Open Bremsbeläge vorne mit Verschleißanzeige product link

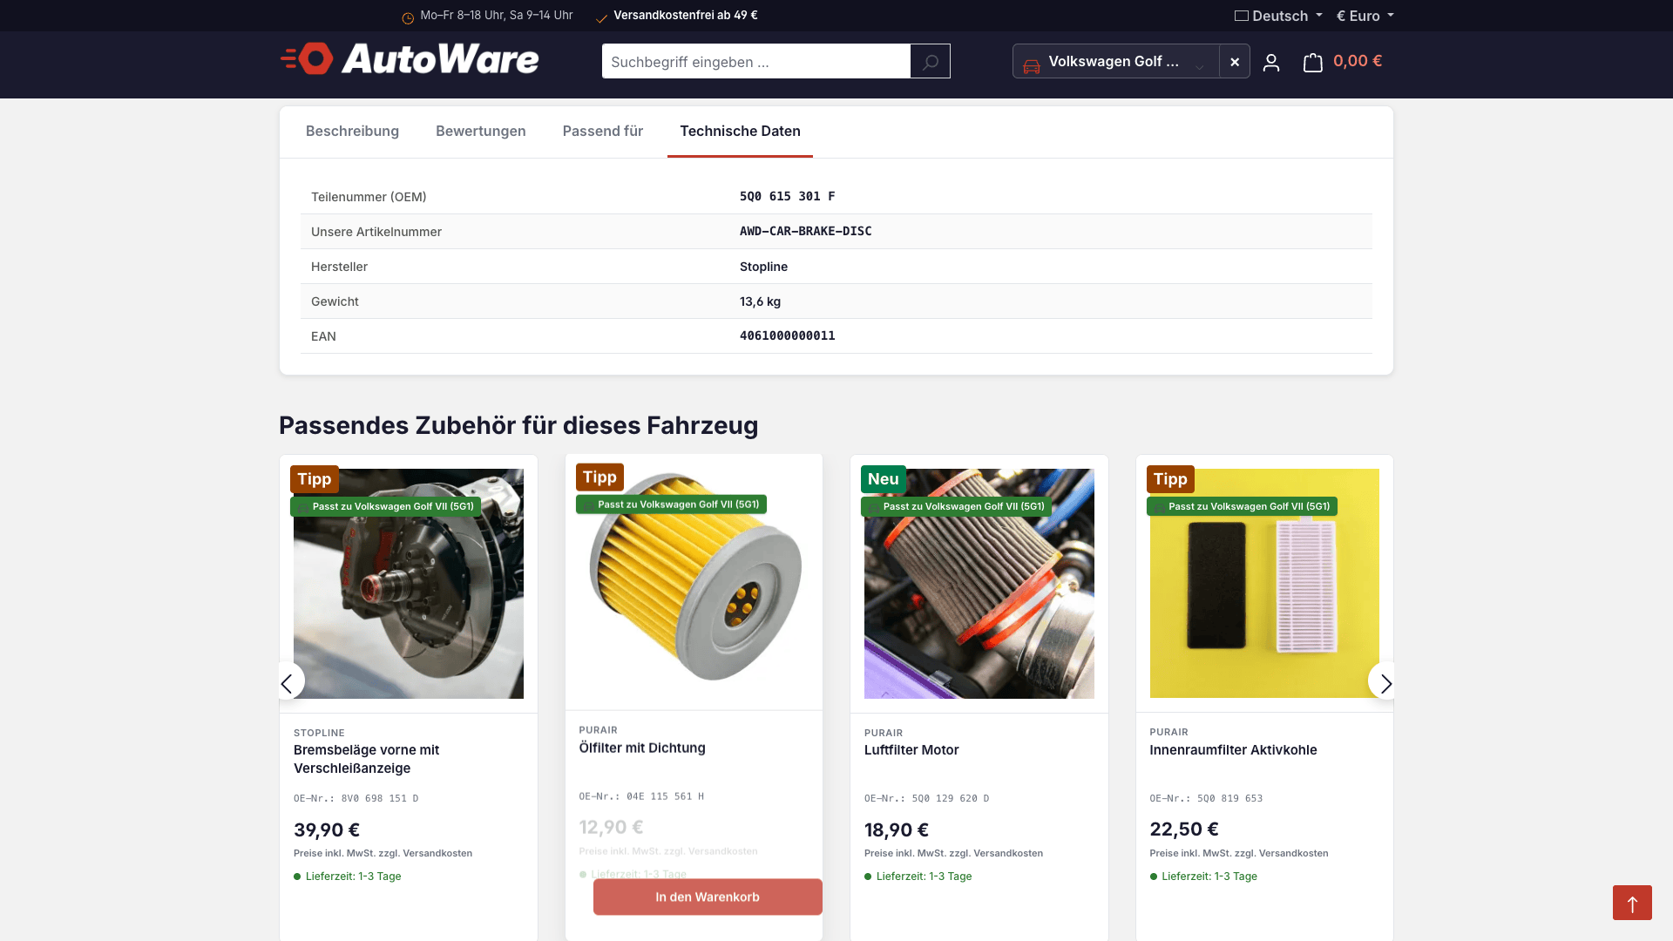tap(366, 759)
